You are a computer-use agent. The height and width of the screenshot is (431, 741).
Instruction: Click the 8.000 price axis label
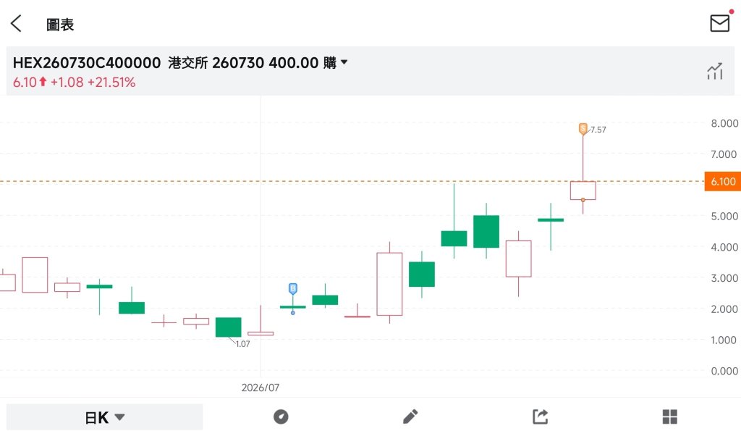(724, 123)
